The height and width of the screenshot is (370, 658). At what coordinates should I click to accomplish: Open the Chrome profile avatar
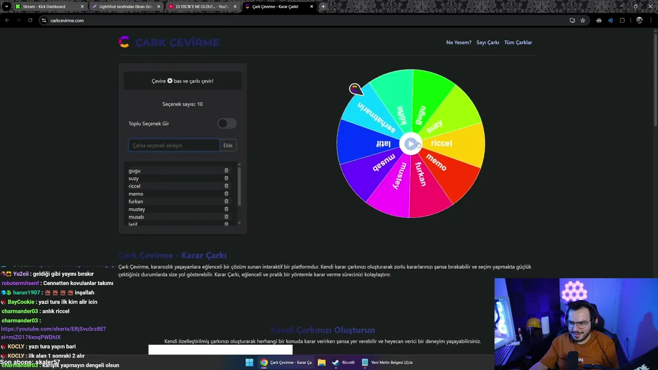pos(639,21)
